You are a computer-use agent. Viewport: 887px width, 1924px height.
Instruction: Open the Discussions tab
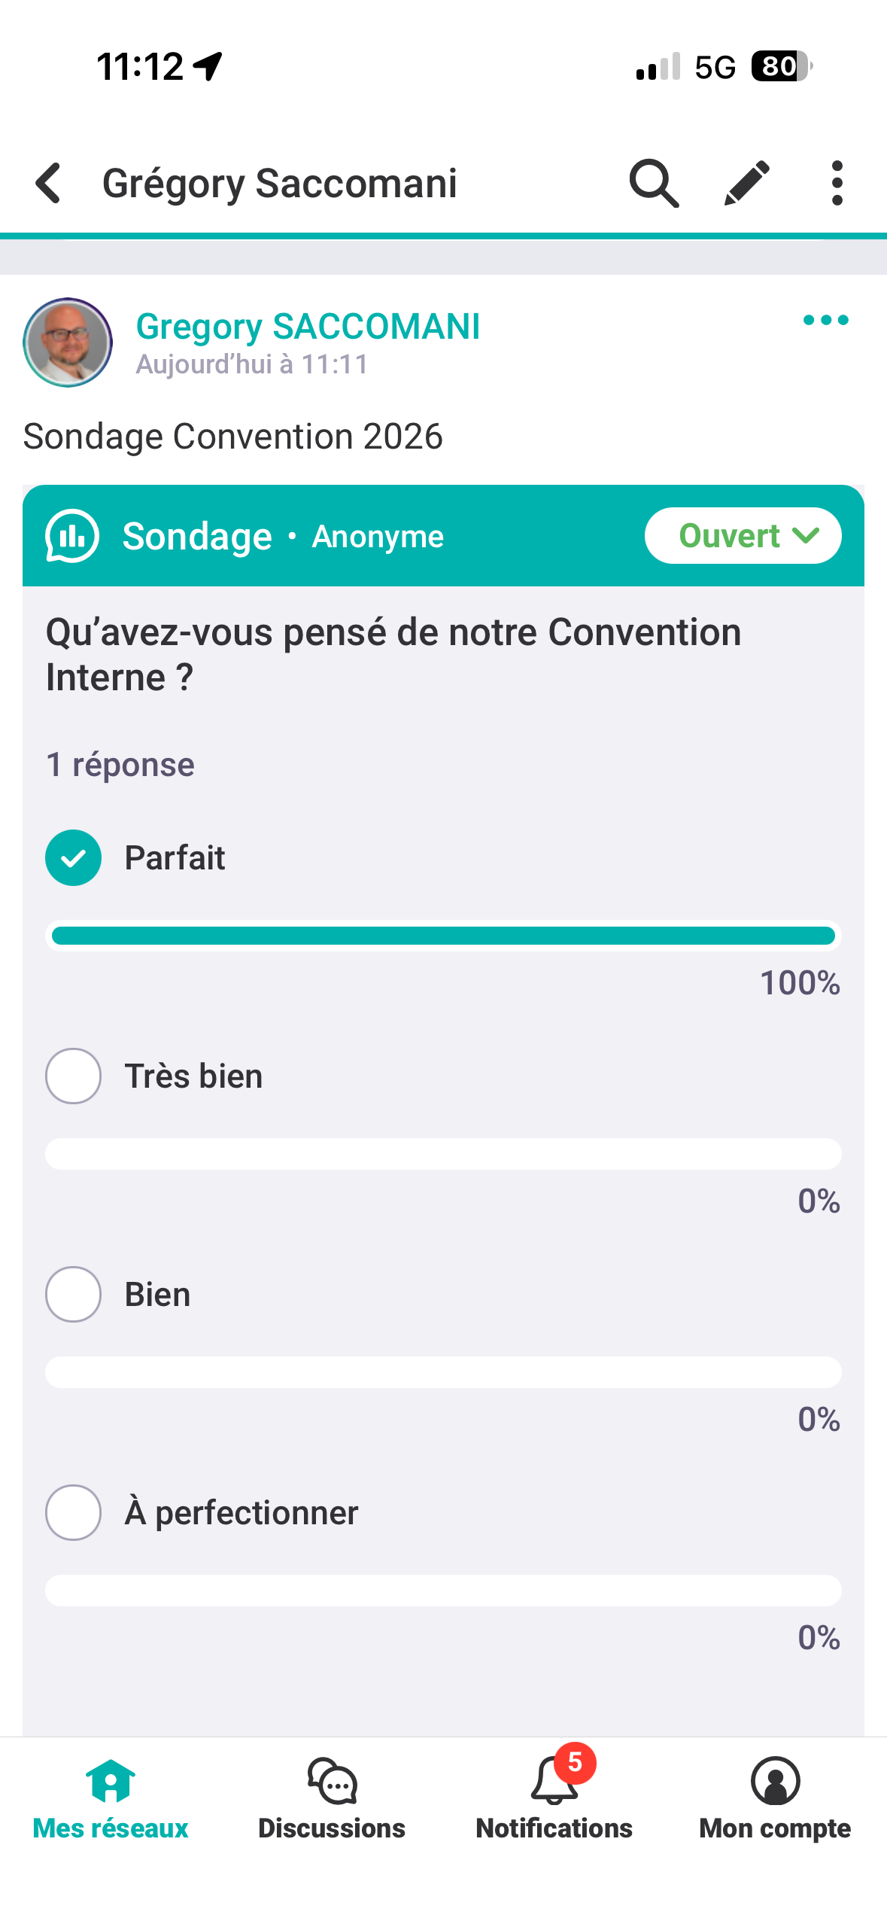332,1799
